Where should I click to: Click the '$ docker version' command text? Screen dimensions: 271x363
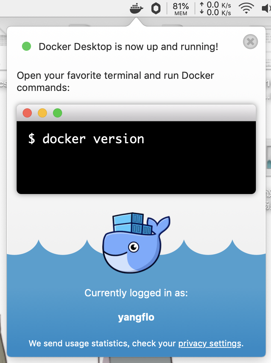tap(86, 139)
